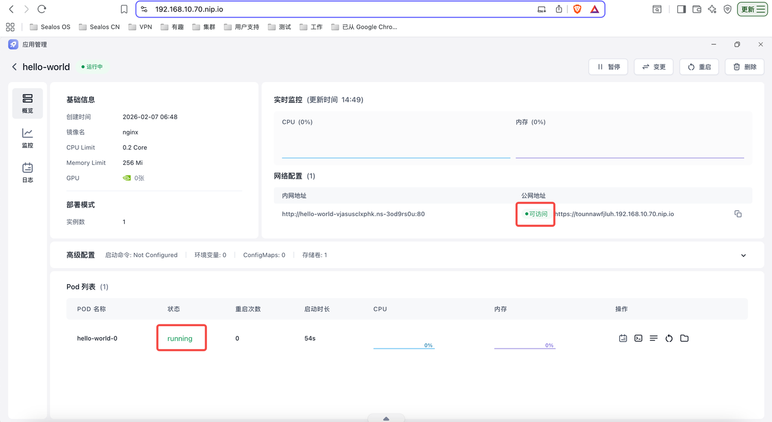The width and height of the screenshot is (772, 422).
Task: Click the tab search icon in browser toolbar
Action: tap(657, 9)
